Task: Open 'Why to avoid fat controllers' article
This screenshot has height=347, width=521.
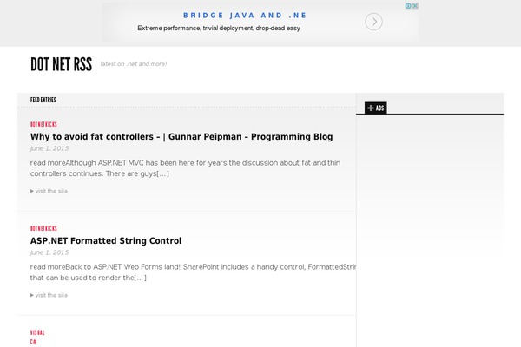Action: point(181,136)
